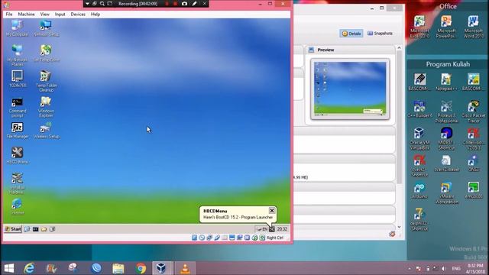Image resolution: width=489 pixels, height=275 pixels.
Task: Click the ENG language indicator on host taskbar
Action: (456, 268)
